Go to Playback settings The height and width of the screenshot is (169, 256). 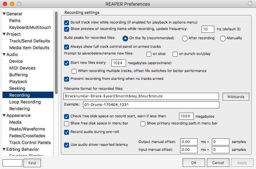(18, 82)
